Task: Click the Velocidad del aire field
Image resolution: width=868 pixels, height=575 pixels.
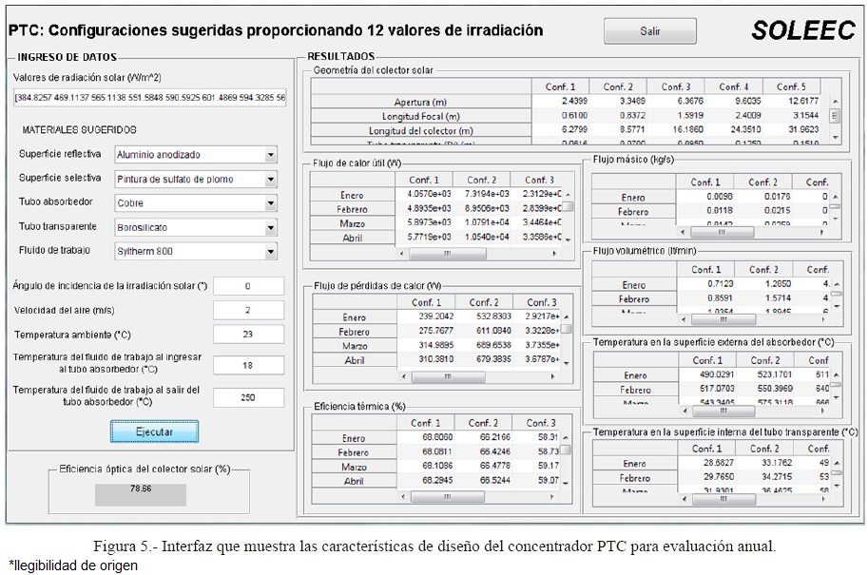Action: [248, 310]
